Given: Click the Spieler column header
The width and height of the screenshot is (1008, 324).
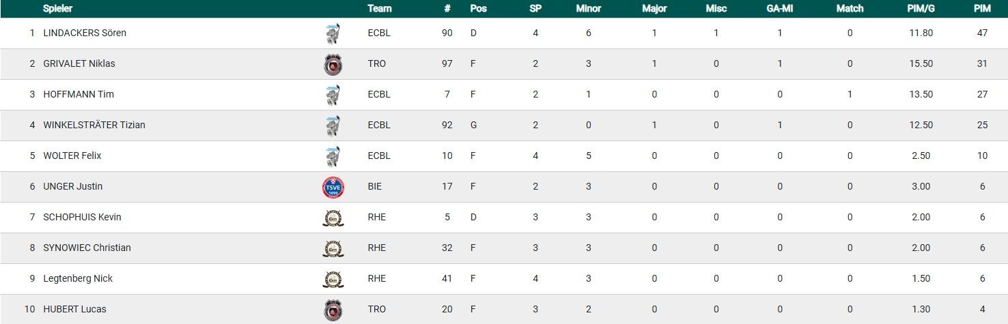Looking at the screenshot, I should click(57, 9).
